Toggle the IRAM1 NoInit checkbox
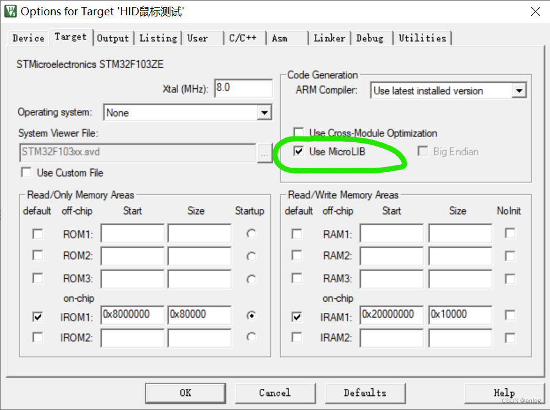Image resolution: width=550 pixels, height=410 pixels. (x=510, y=315)
